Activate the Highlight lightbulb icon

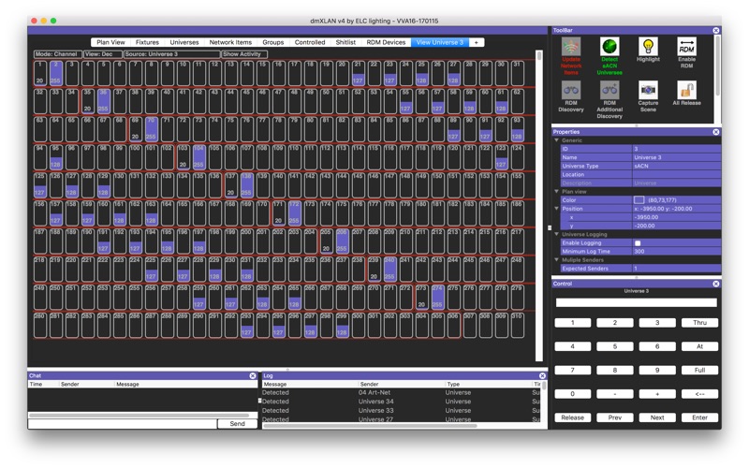click(x=648, y=47)
